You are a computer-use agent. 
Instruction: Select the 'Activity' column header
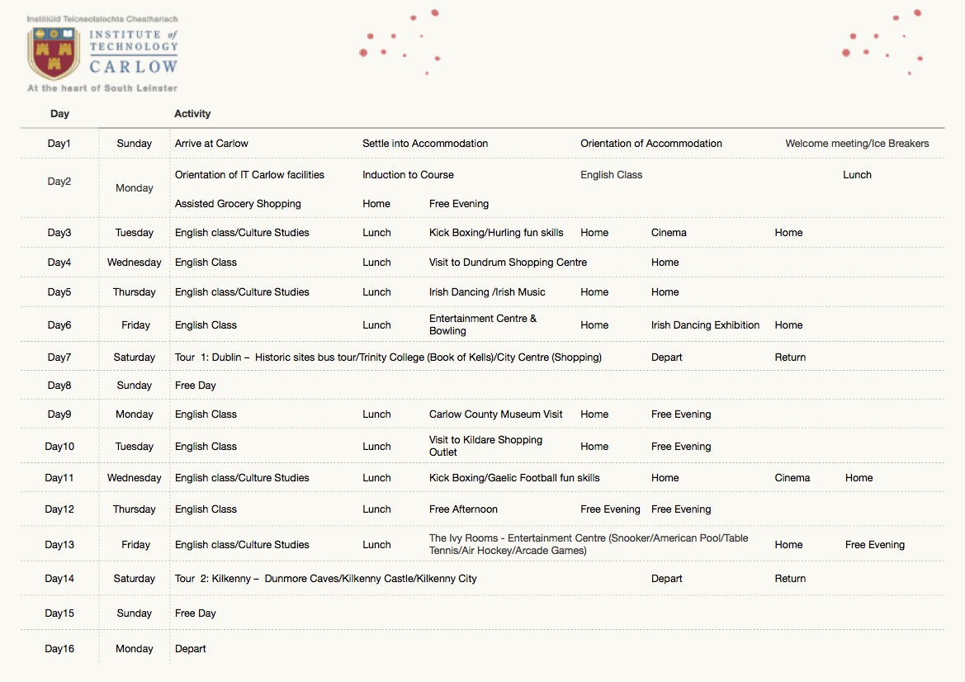192,114
